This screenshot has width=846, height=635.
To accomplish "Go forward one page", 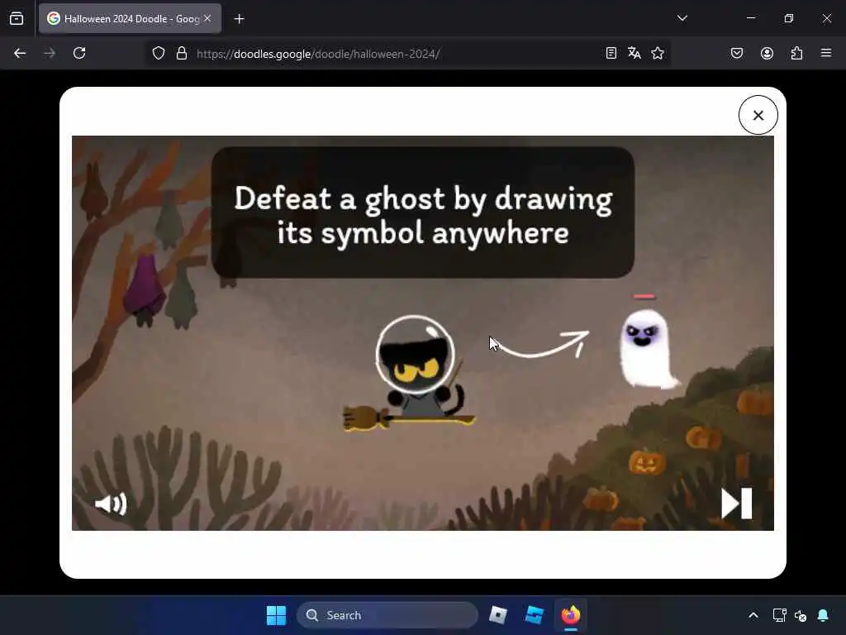I will click(50, 53).
